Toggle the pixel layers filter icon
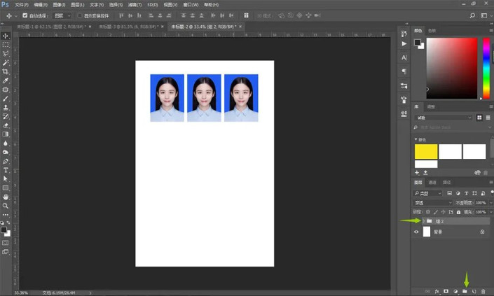494x296 pixels. (x=450, y=193)
